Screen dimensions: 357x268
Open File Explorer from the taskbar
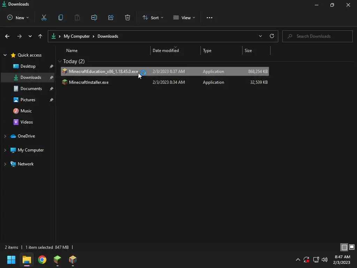tap(26, 260)
